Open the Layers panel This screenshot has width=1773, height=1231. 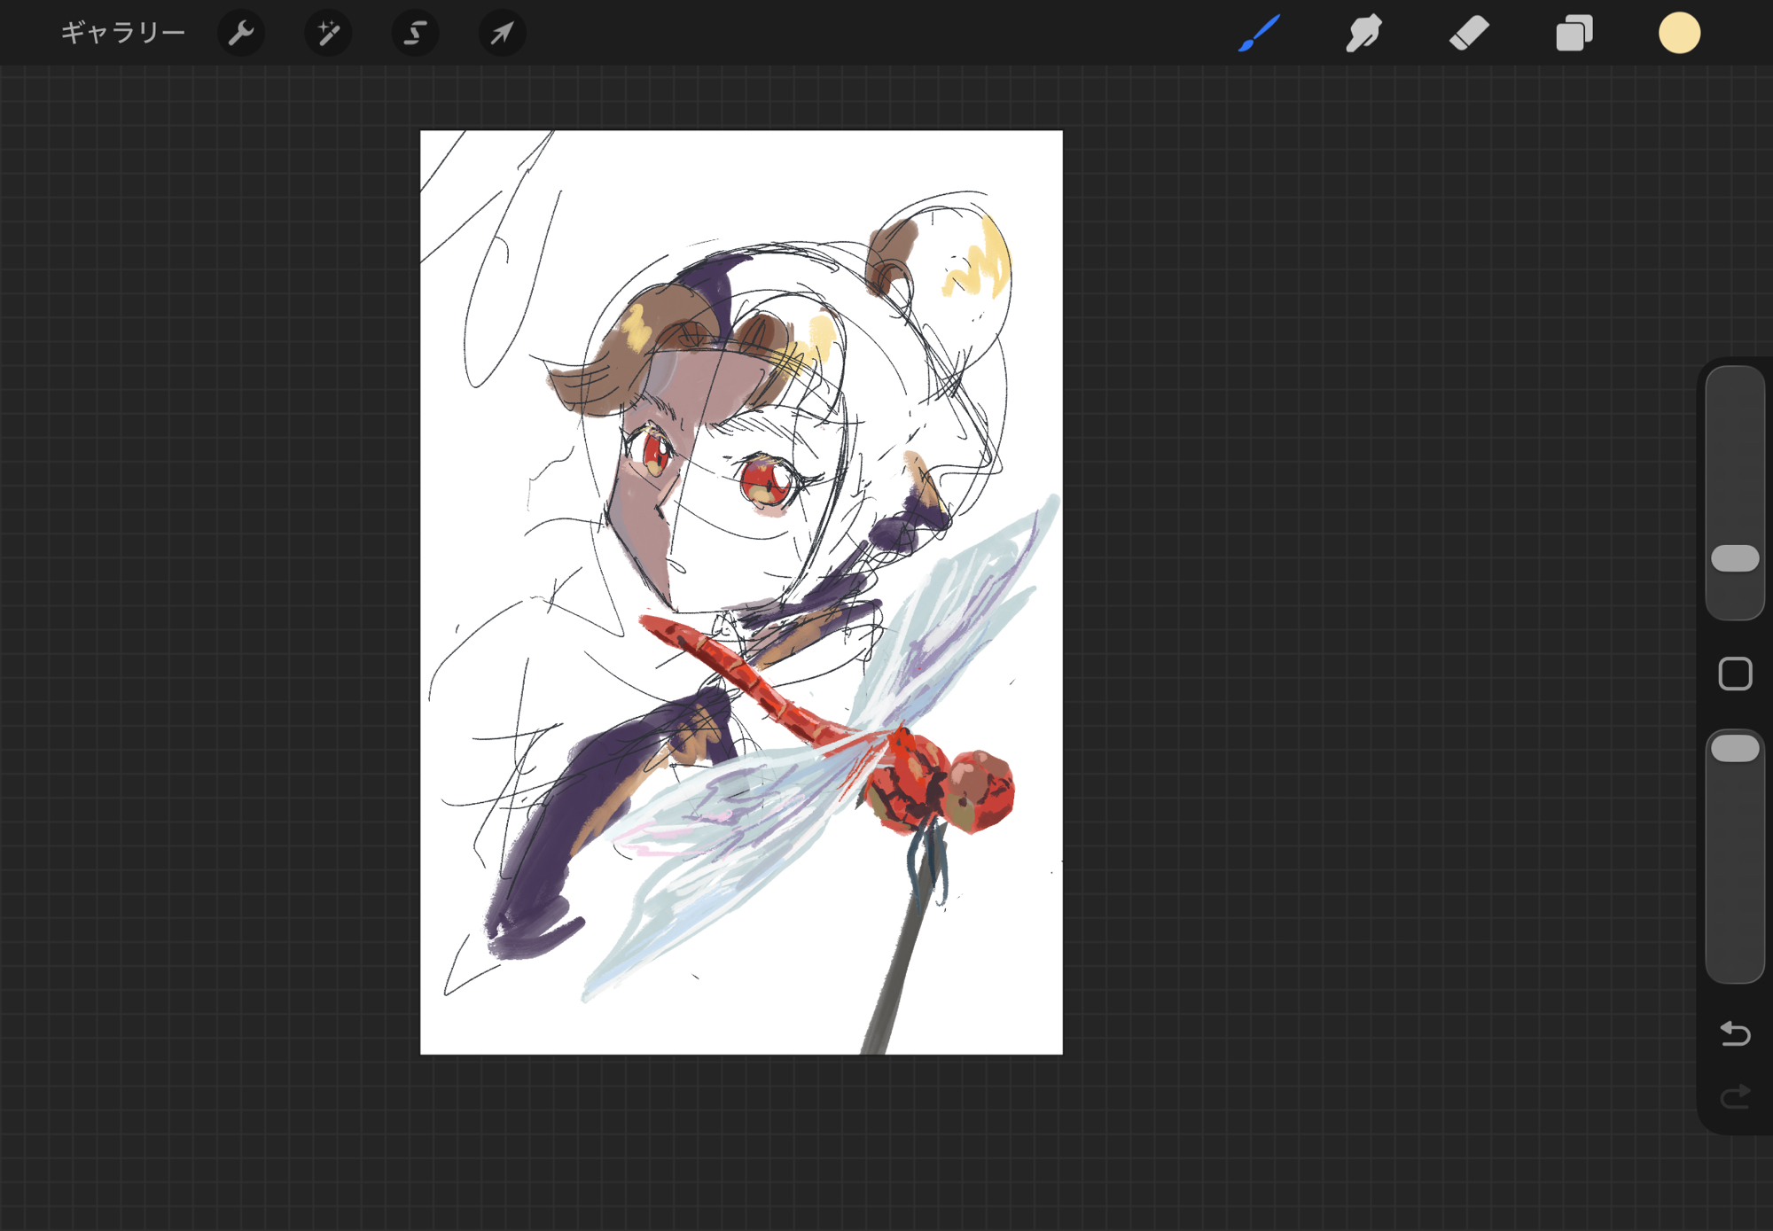(1574, 34)
